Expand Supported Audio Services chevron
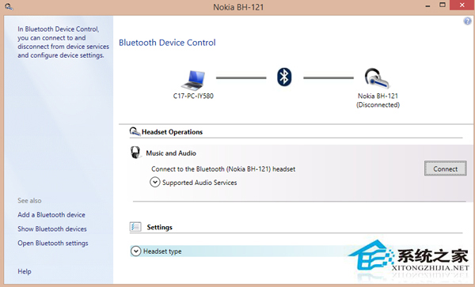The image size is (475, 287). [x=155, y=183]
